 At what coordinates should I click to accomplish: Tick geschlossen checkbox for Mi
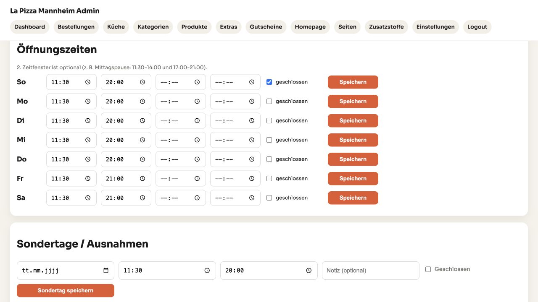click(x=269, y=140)
